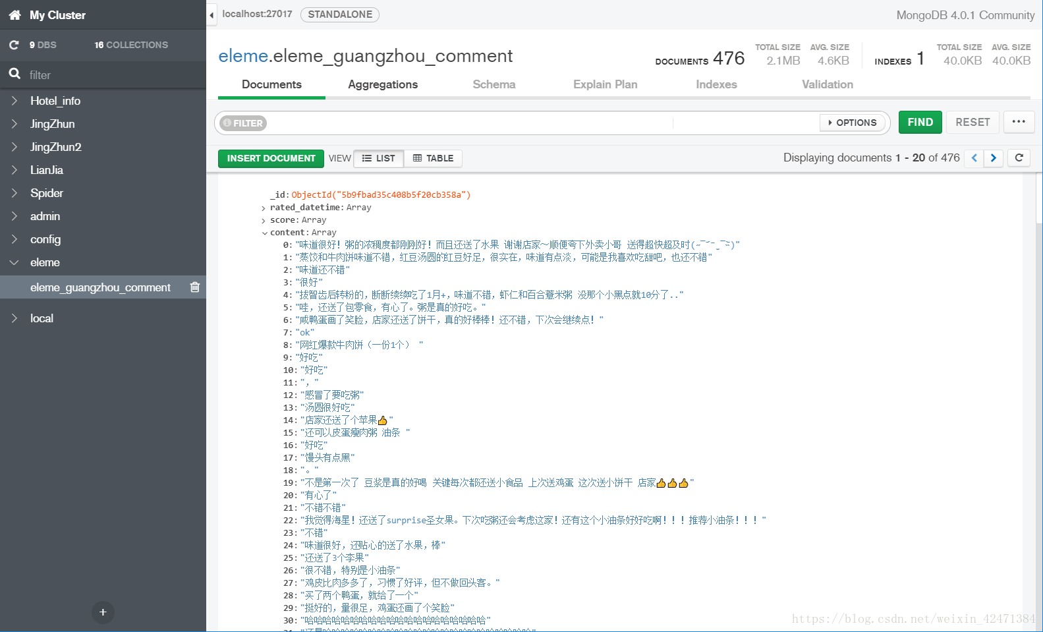The image size is (1043, 632).
Task: Click content item 22 mentioning surprise
Action: point(533,520)
